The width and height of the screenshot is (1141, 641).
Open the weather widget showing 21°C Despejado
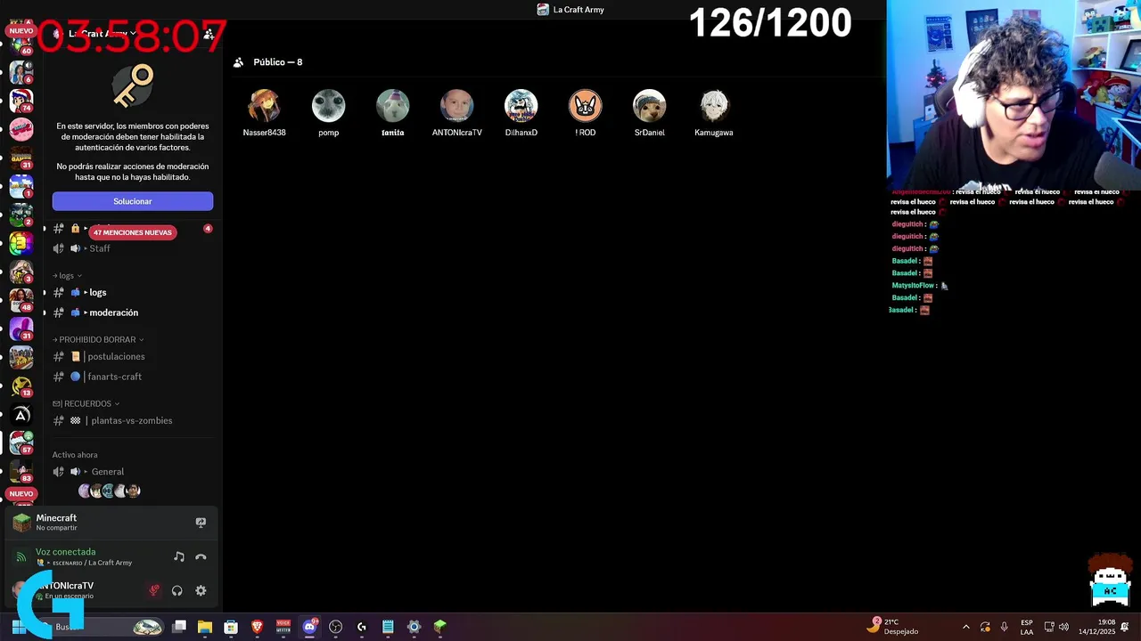click(x=894, y=627)
